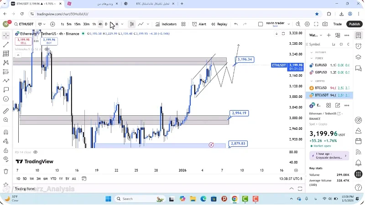Image resolution: width=365 pixels, height=205 pixels.
Task: Collapse the CRYPTO watchlist section
Action: [x=312, y=81]
